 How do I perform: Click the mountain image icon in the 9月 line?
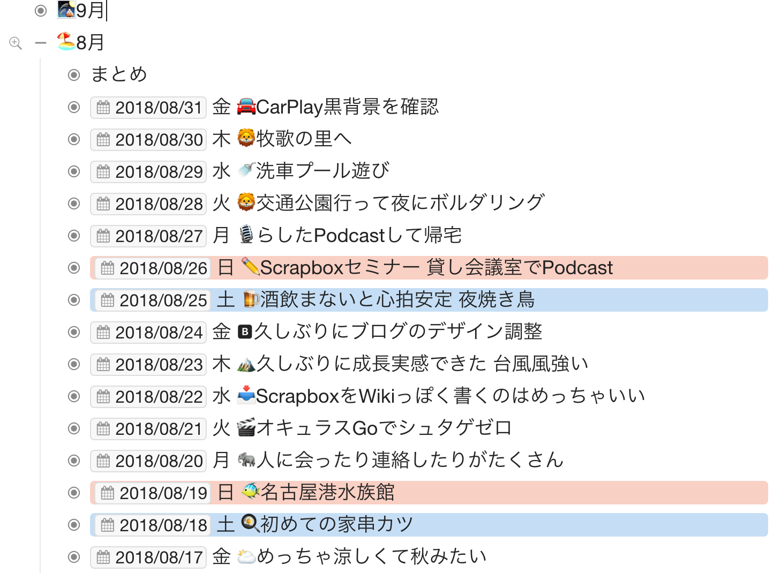click(x=66, y=10)
